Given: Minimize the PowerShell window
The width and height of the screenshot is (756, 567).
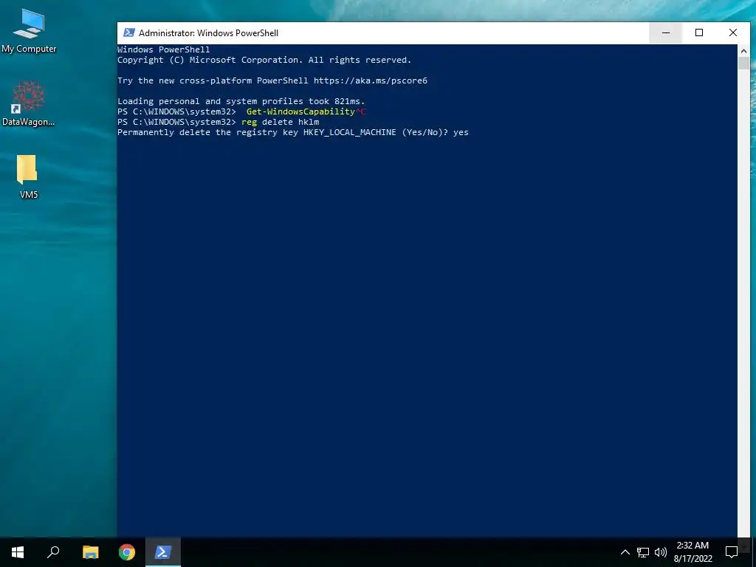Looking at the screenshot, I should click(x=666, y=32).
